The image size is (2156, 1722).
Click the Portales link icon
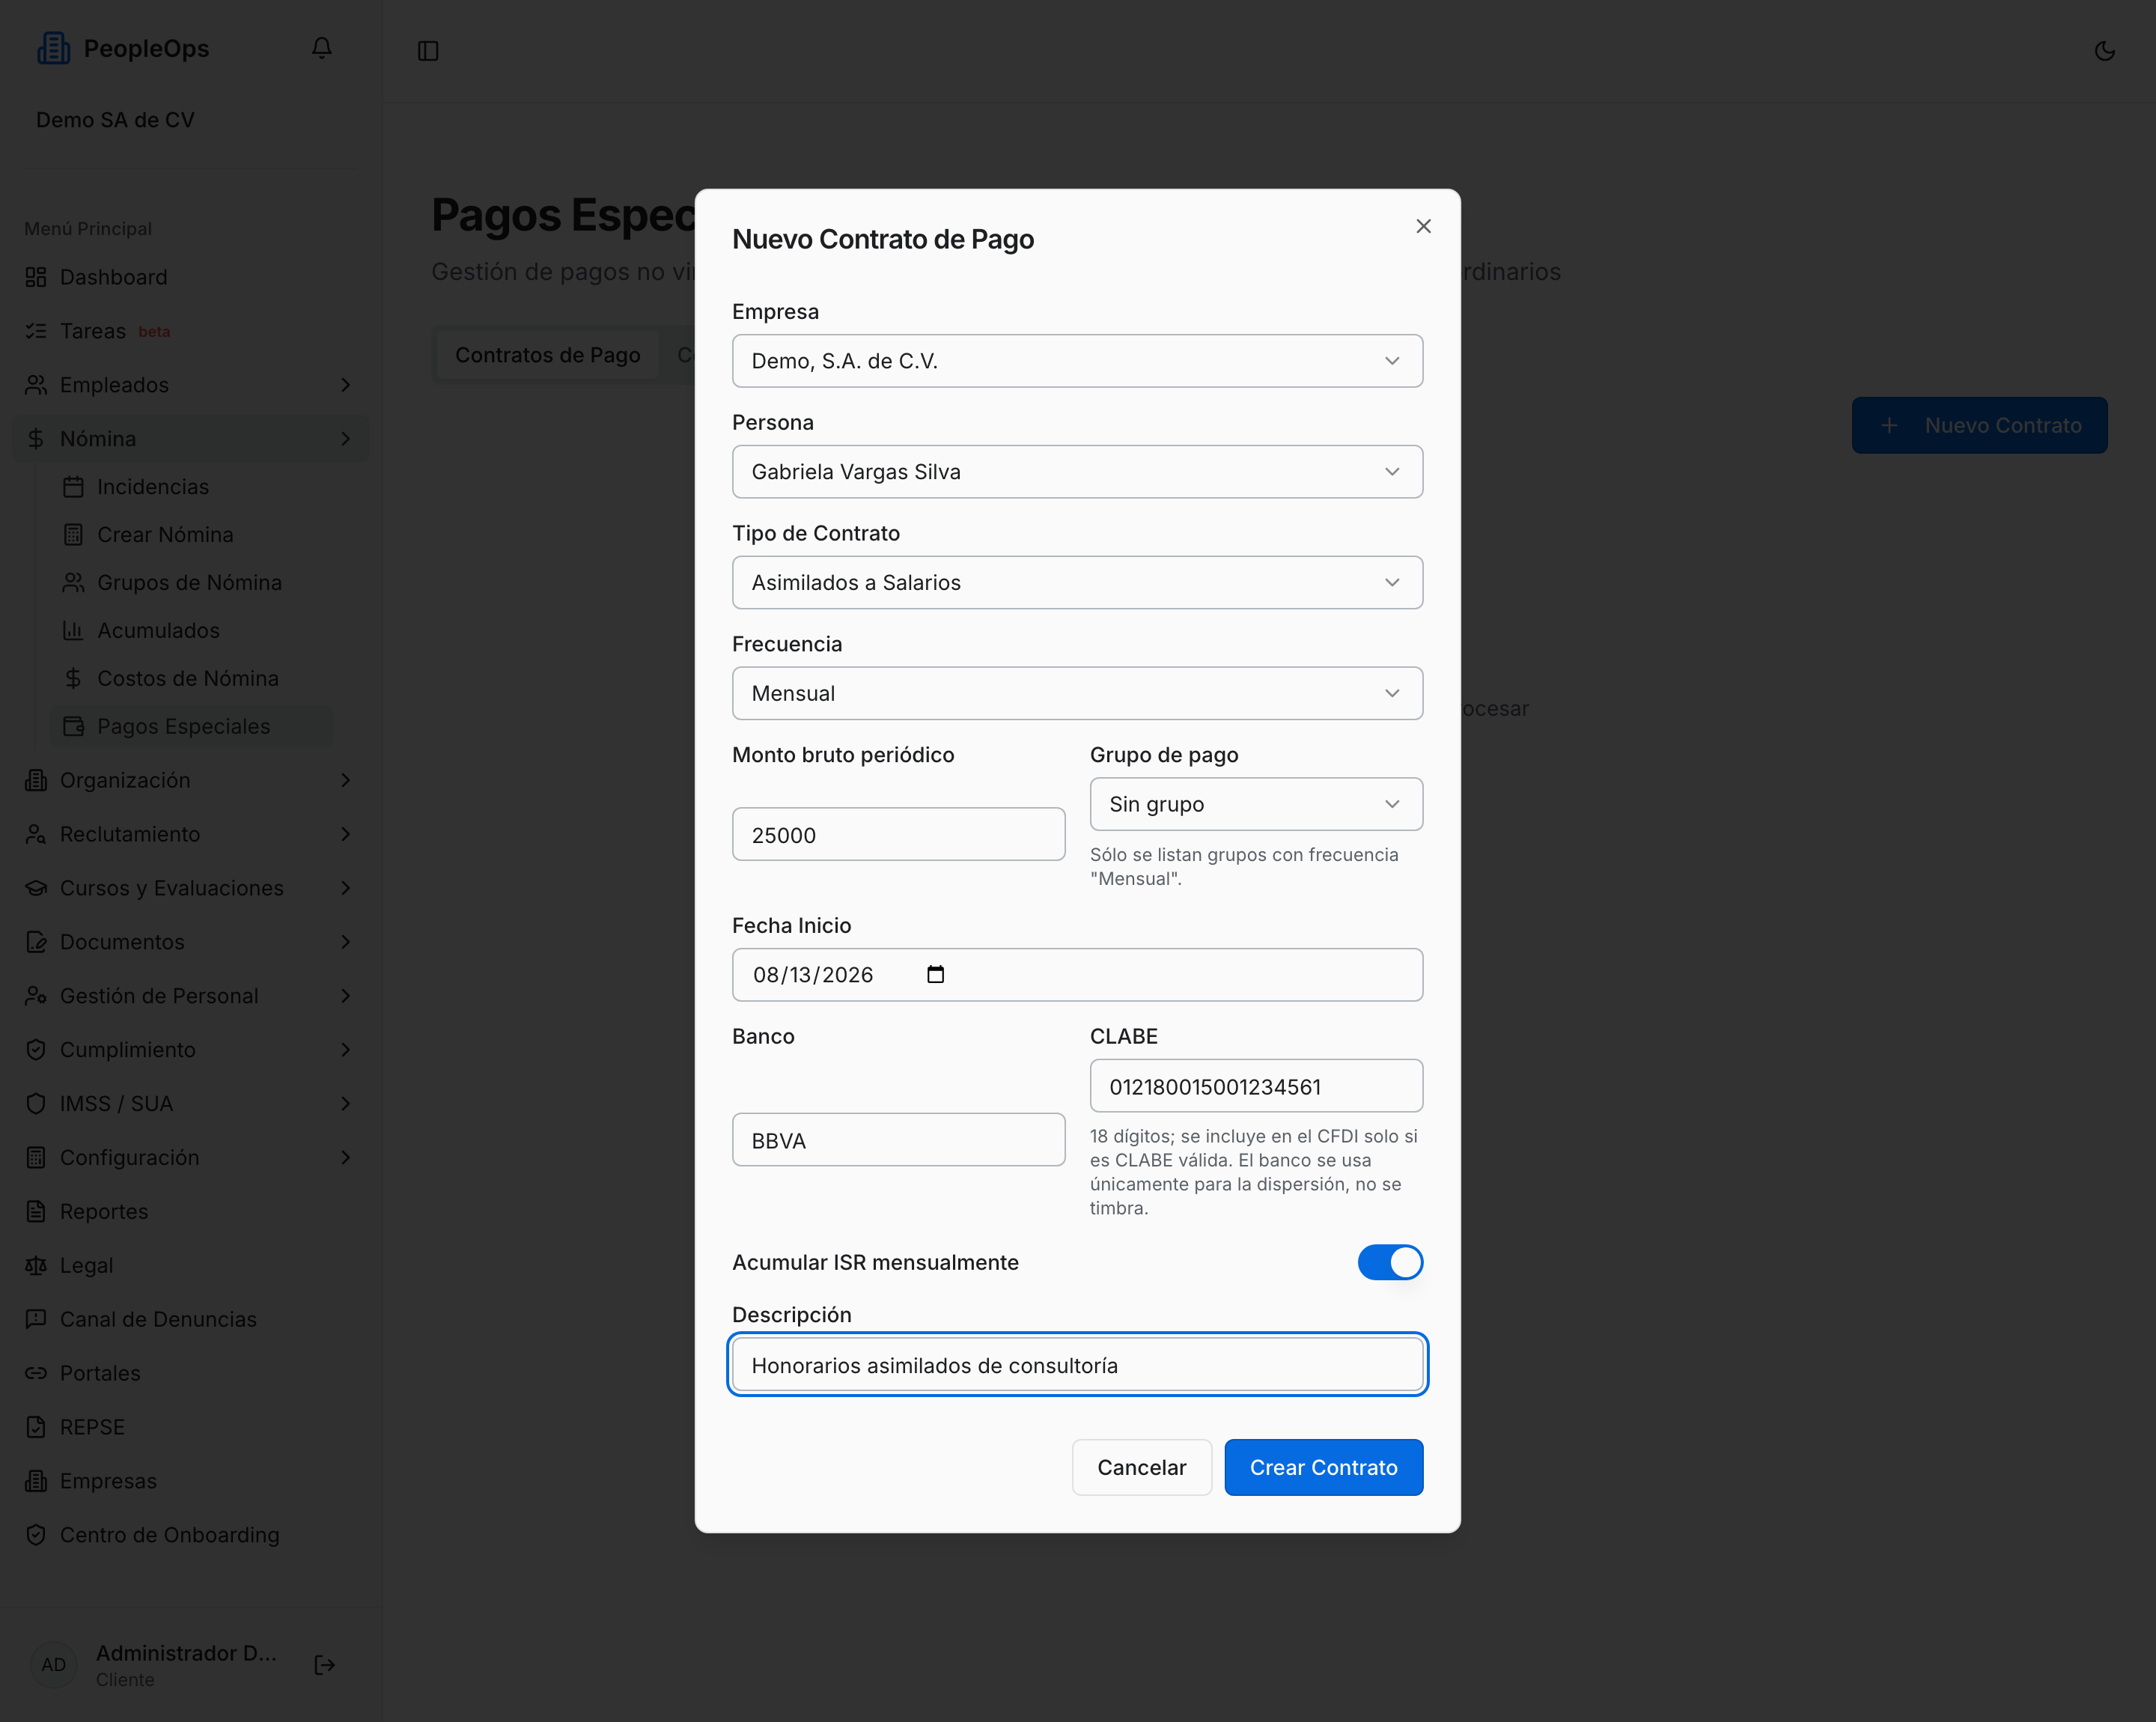click(x=36, y=1374)
